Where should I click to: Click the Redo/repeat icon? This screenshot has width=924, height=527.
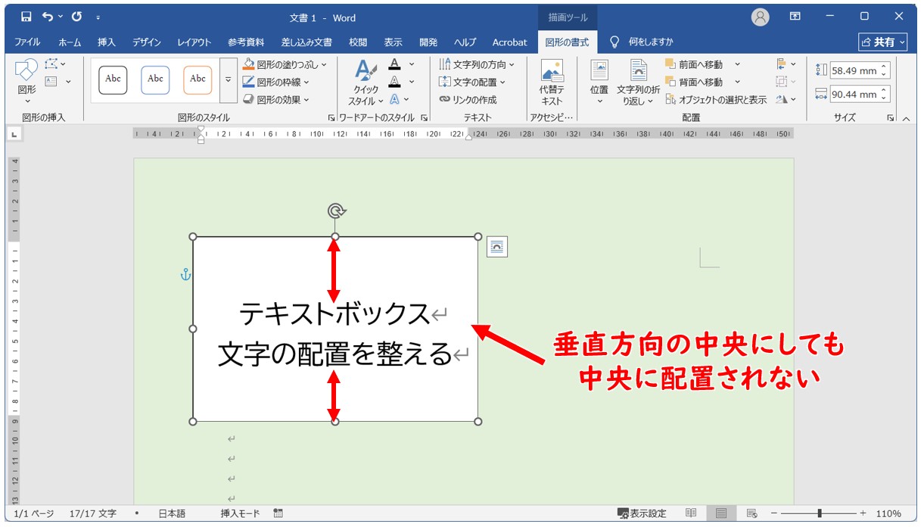point(76,16)
